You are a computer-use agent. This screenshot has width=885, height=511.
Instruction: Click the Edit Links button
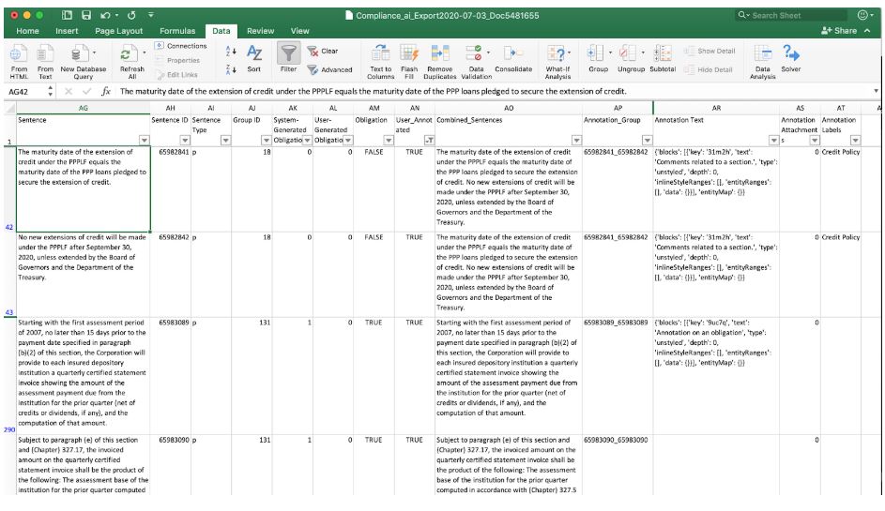click(x=177, y=74)
